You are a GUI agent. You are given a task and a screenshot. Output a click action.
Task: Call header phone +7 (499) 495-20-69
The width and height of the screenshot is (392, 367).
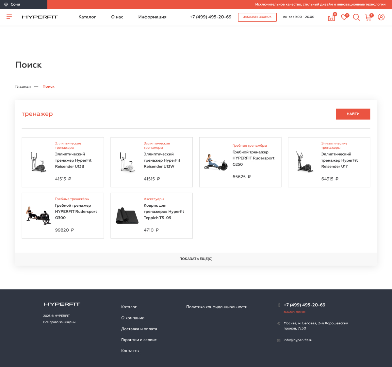click(x=211, y=17)
